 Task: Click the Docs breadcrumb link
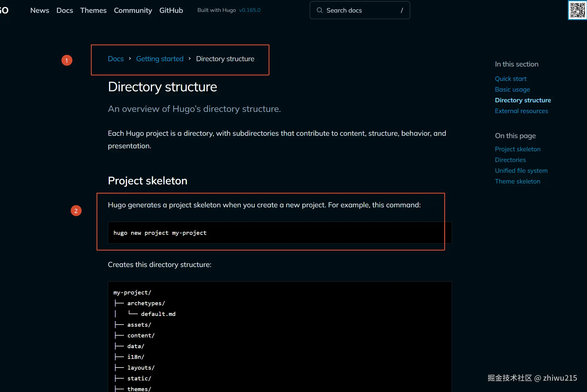click(x=116, y=59)
